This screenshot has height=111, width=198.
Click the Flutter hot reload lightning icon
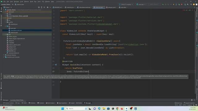pos(174,4)
